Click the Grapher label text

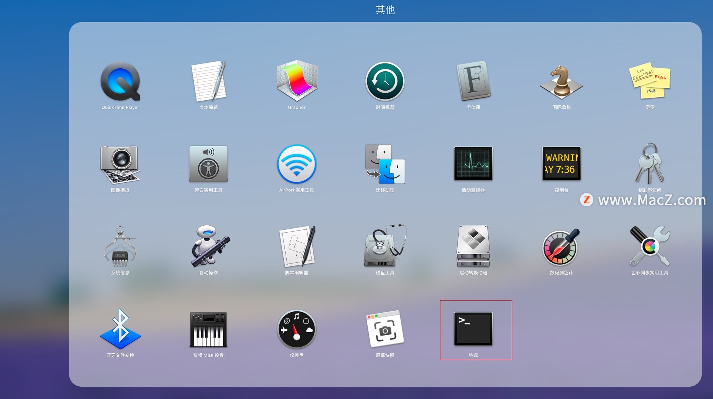[297, 107]
